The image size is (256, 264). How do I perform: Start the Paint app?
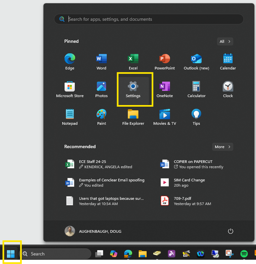(101, 117)
